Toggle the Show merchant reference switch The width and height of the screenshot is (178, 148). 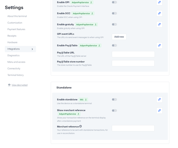[x=114, y=110]
